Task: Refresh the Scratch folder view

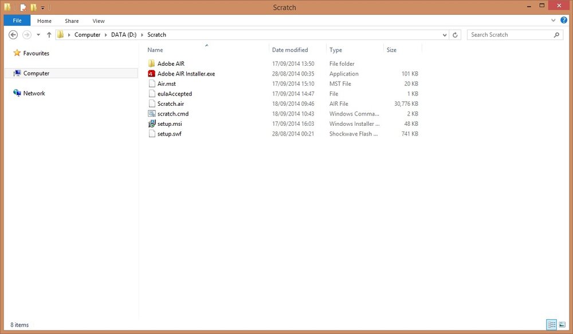Action: click(455, 35)
